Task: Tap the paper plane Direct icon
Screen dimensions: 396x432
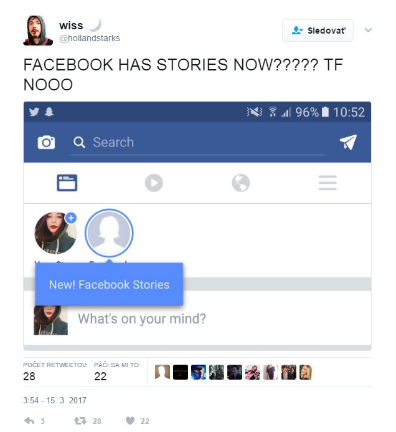Action: point(348,142)
